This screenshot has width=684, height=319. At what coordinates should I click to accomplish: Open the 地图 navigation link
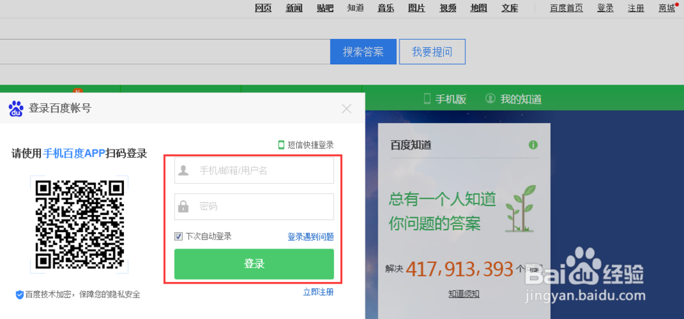pos(479,8)
